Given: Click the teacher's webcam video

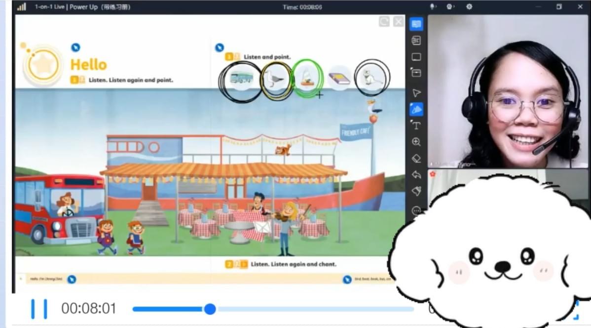Looking at the screenshot, I should tap(507, 92).
